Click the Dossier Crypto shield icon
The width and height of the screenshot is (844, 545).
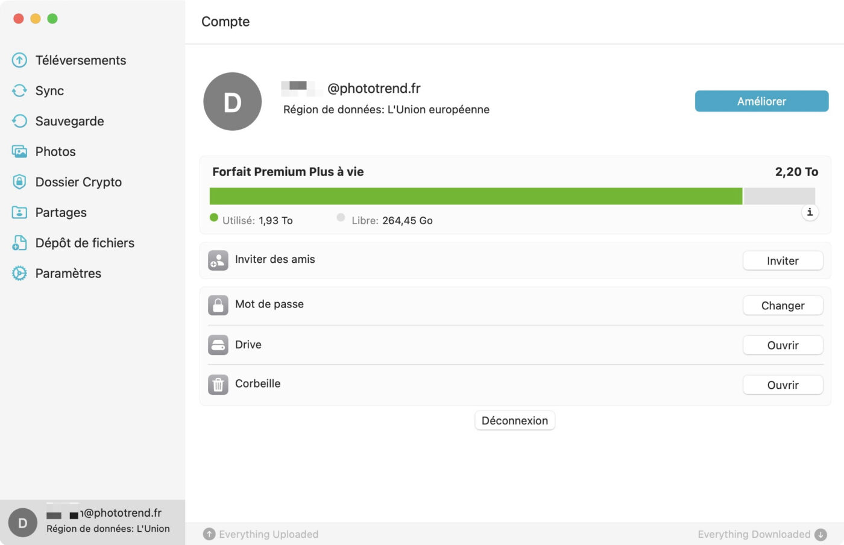[19, 182]
